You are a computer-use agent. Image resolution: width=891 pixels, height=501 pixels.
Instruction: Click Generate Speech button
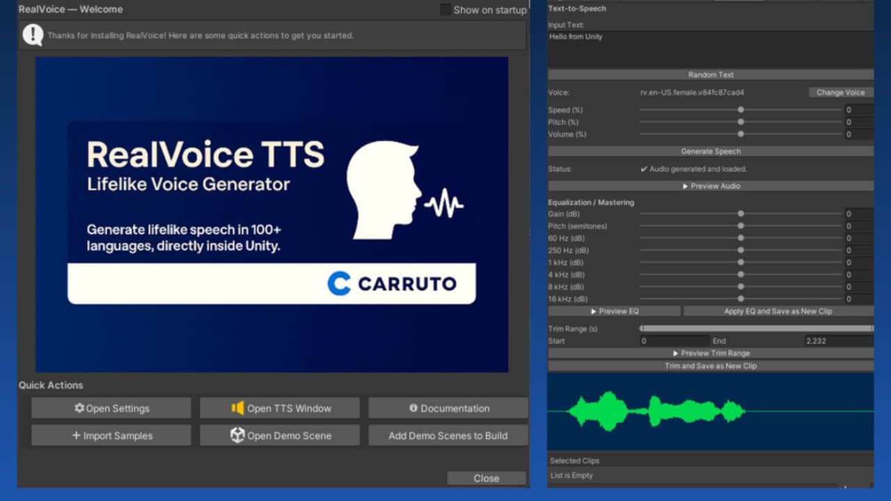coord(711,152)
